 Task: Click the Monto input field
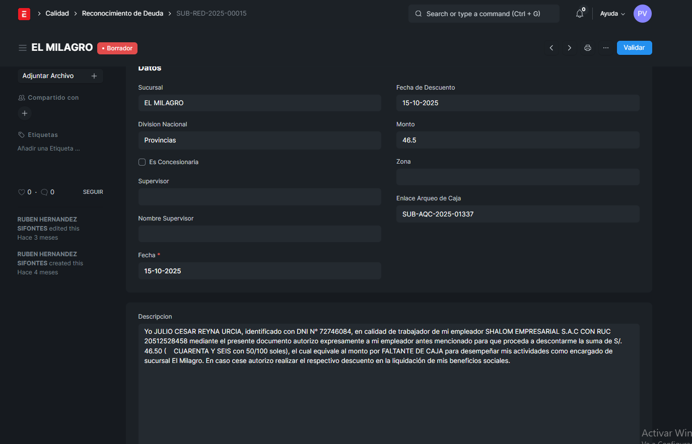[x=518, y=140]
